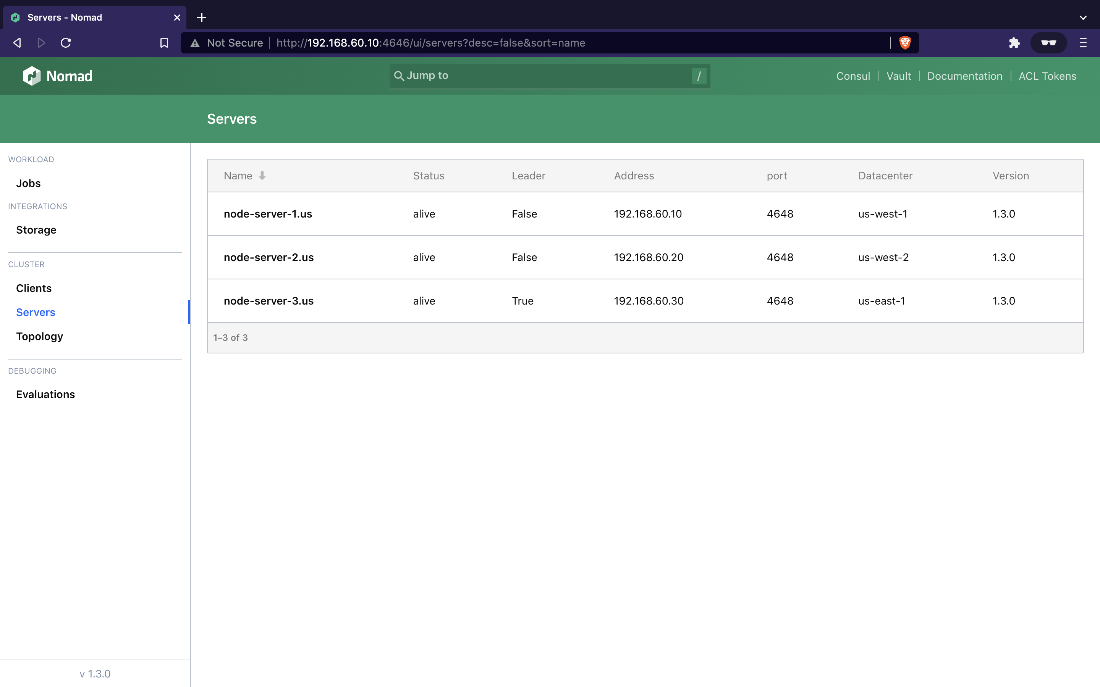This screenshot has width=1100, height=687.
Task: Click the Nomad logo icon
Action: 32,76
